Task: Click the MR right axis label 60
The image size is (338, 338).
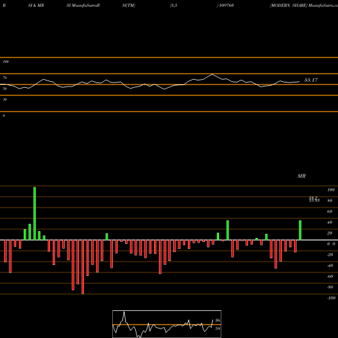Action: tap(330, 212)
